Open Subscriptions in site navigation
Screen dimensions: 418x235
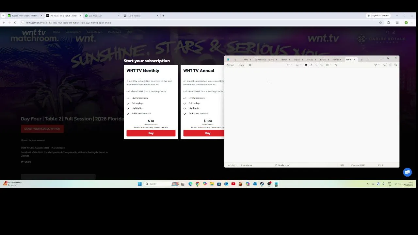(x=73, y=32)
